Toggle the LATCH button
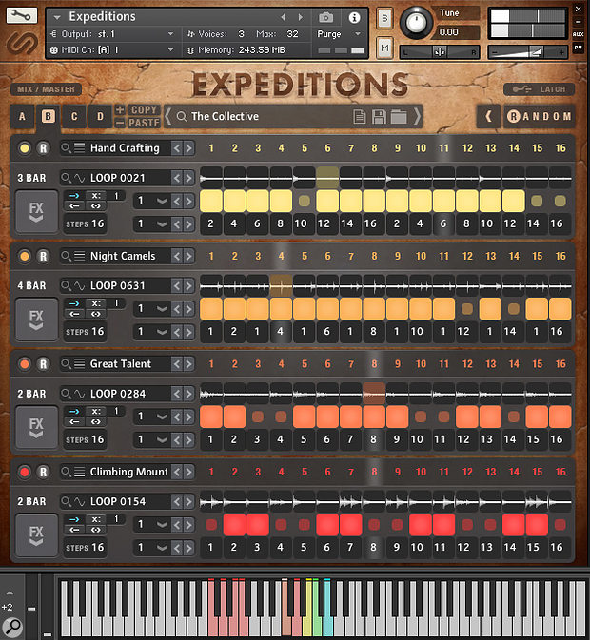This screenshot has height=640, width=590. pyautogui.click(x=540, y=89)
